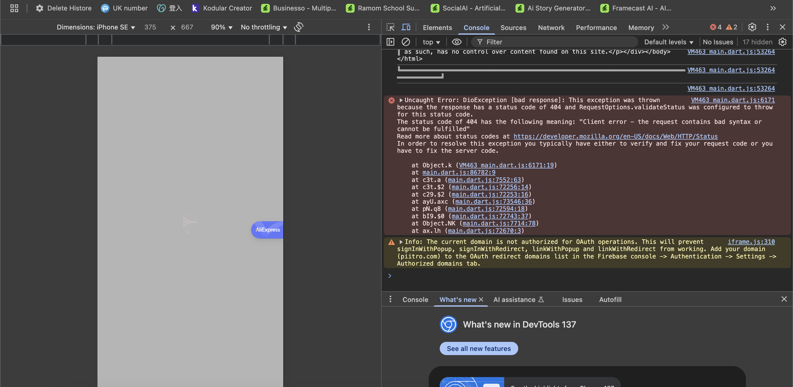Viewport: 793px width, 387px height.
Task: Create a live expression with eye icon
Action: 457,42
